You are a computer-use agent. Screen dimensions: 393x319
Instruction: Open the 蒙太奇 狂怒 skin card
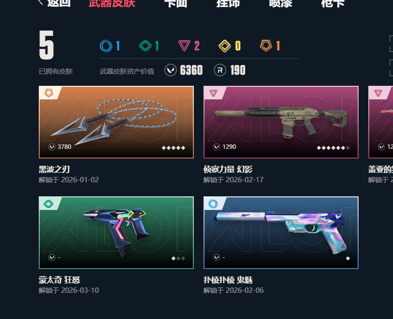(x=116, y=233)
